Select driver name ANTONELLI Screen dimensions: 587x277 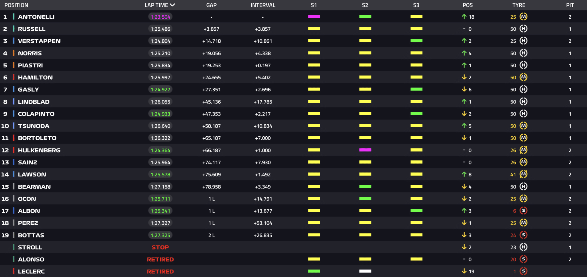tap(36, 17)
